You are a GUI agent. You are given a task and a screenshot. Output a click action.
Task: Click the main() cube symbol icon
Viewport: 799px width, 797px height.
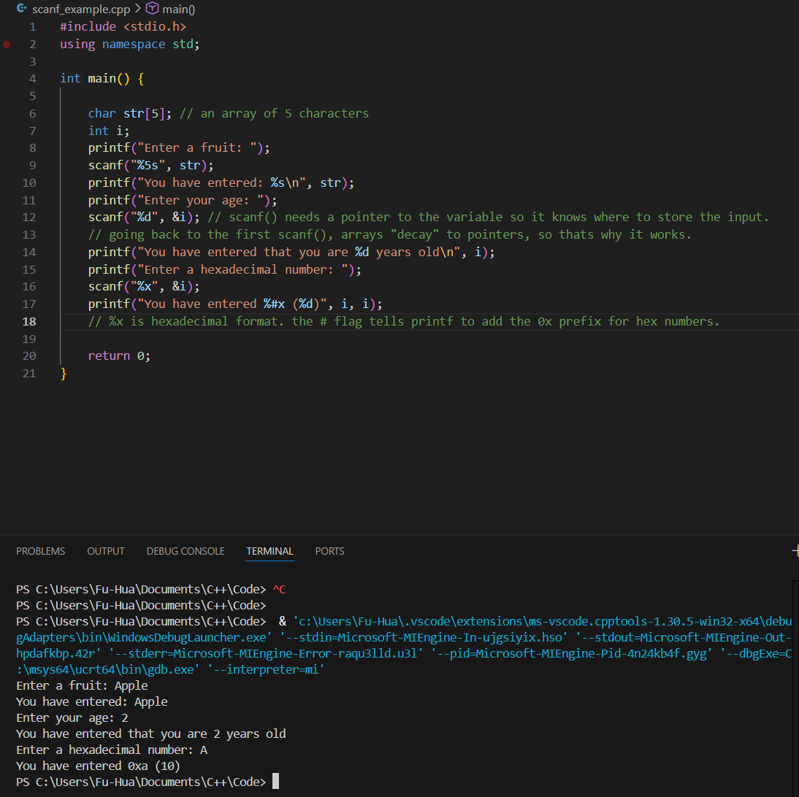click(152, 9)
